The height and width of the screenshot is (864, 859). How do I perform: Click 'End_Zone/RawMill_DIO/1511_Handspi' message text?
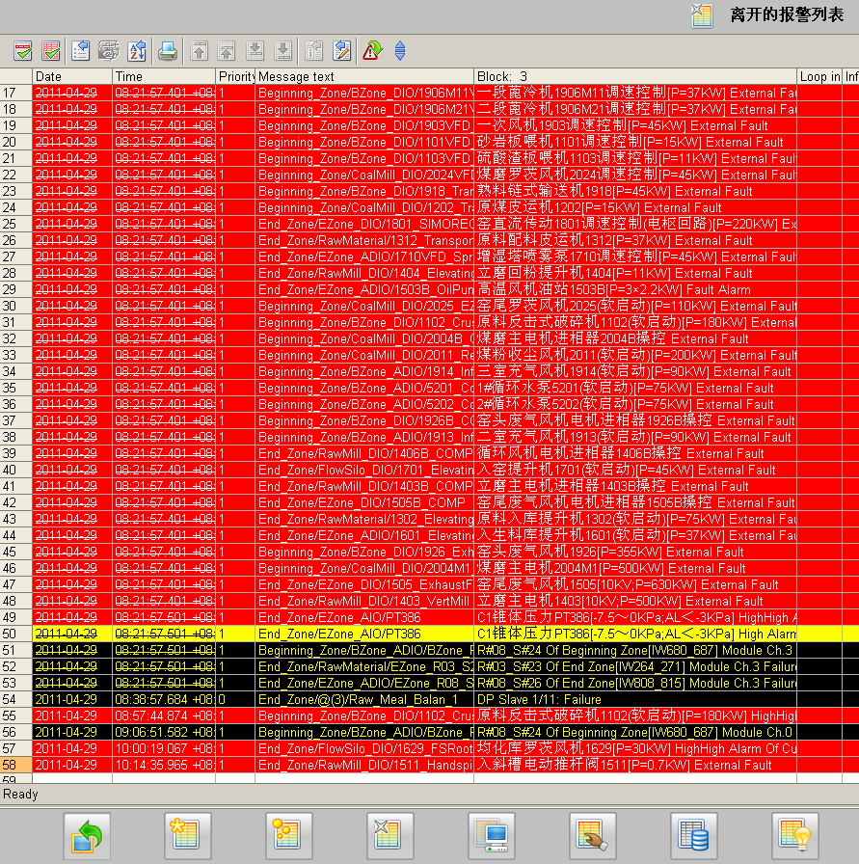pos(365,765)
